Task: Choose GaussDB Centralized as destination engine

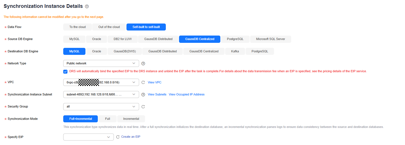Action: (x=204, y=52)
